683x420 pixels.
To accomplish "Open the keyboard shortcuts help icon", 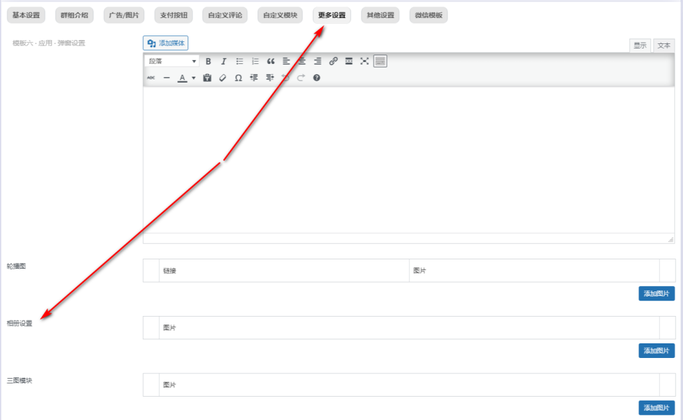I will tap(316, 78).
